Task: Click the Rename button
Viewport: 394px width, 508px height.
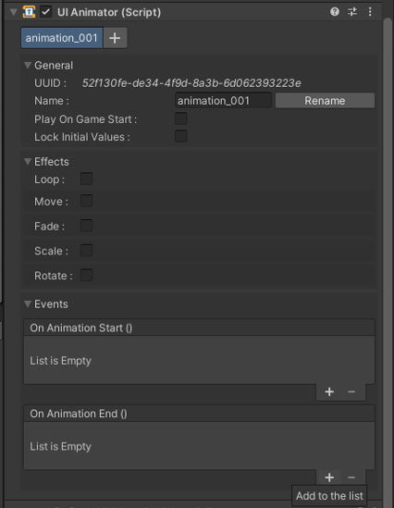Action: (x=325, y=101)
